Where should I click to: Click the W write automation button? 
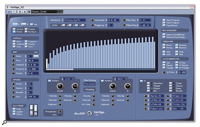(x=25, y=12)
